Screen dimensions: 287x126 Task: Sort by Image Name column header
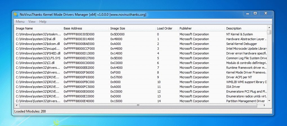(x=38, y=28)
